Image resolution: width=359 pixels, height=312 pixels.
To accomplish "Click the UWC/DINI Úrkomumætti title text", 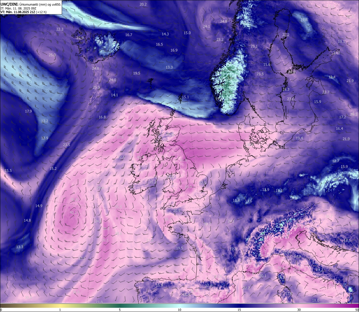I will [31, 4].
